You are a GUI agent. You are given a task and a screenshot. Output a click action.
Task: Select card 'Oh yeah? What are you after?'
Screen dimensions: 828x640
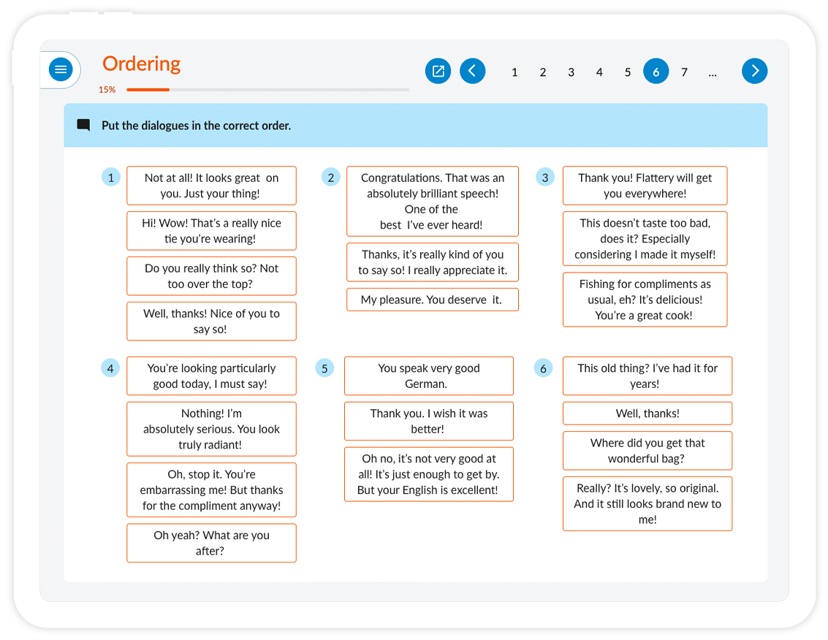(x=211, y=543)
